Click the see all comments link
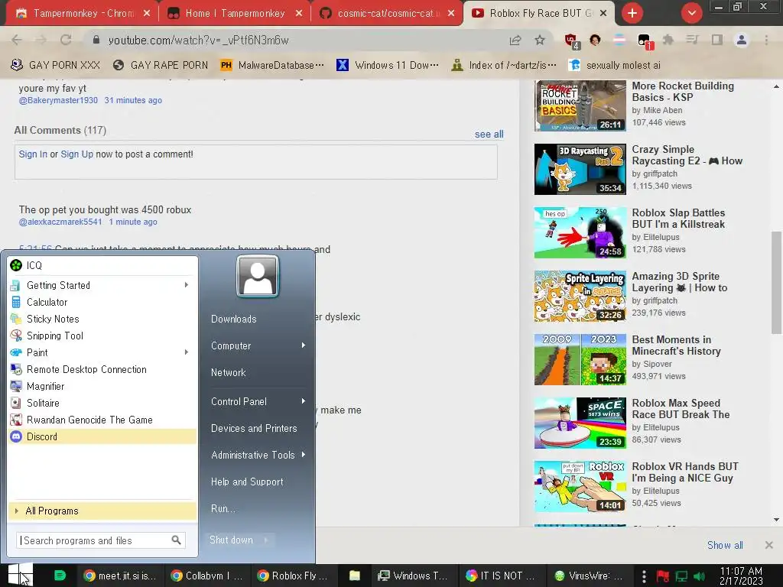Viewport: 783px width, 587px height. click(x=489, y=135)
